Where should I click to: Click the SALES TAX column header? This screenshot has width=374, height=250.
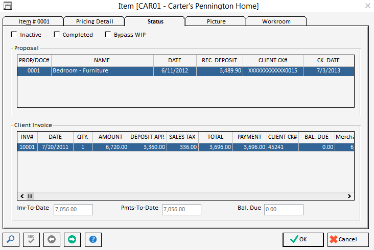pyautogui.click(x=182, y=137)
